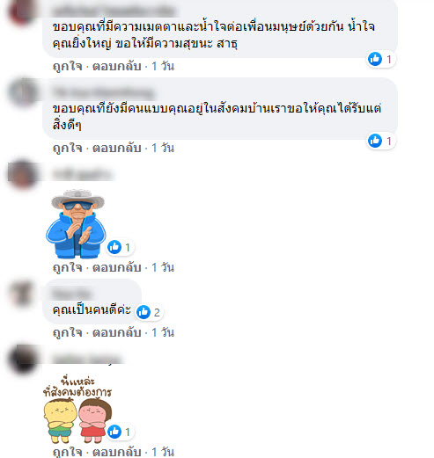The height and width of the screenshot is (458, 434).
Task: Open profile picture of คุณเป็นคนดีค่ะ commenter
Action: pos(22,294)
